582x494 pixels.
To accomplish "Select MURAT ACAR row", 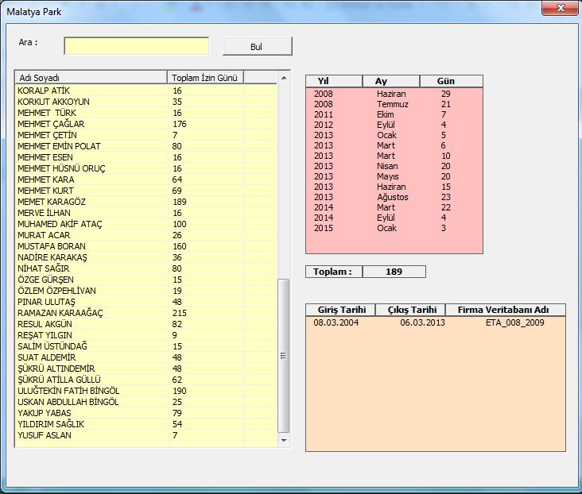I will (146, 235).
